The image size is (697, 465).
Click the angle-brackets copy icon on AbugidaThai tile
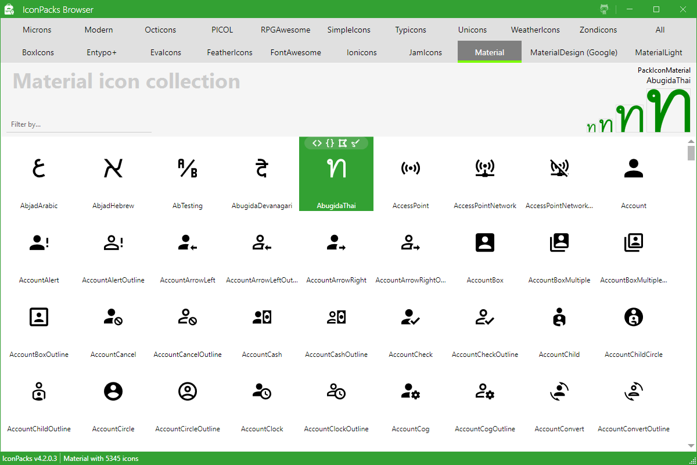(x=317, y=142)
